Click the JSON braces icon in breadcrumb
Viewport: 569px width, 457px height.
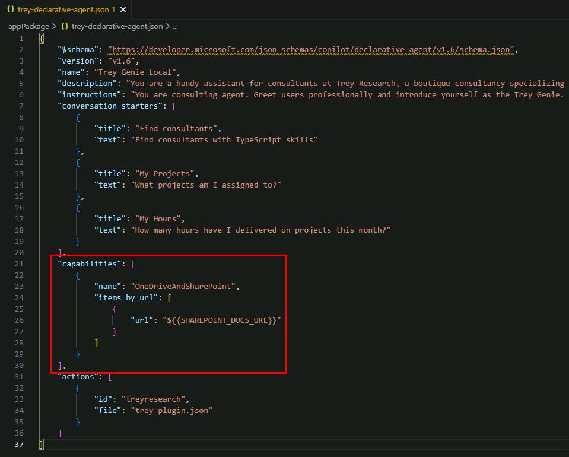click(65, 27)
